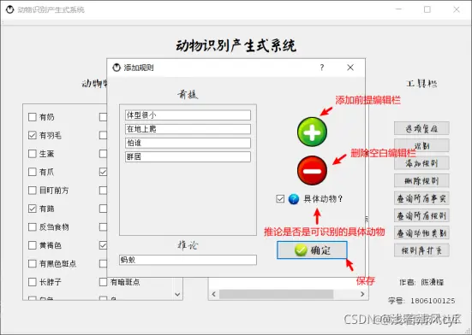Close the 添加规则 dialog
The height and width of the screenshot is (335, 472).
pyautogui.click(x=350, y=68)
